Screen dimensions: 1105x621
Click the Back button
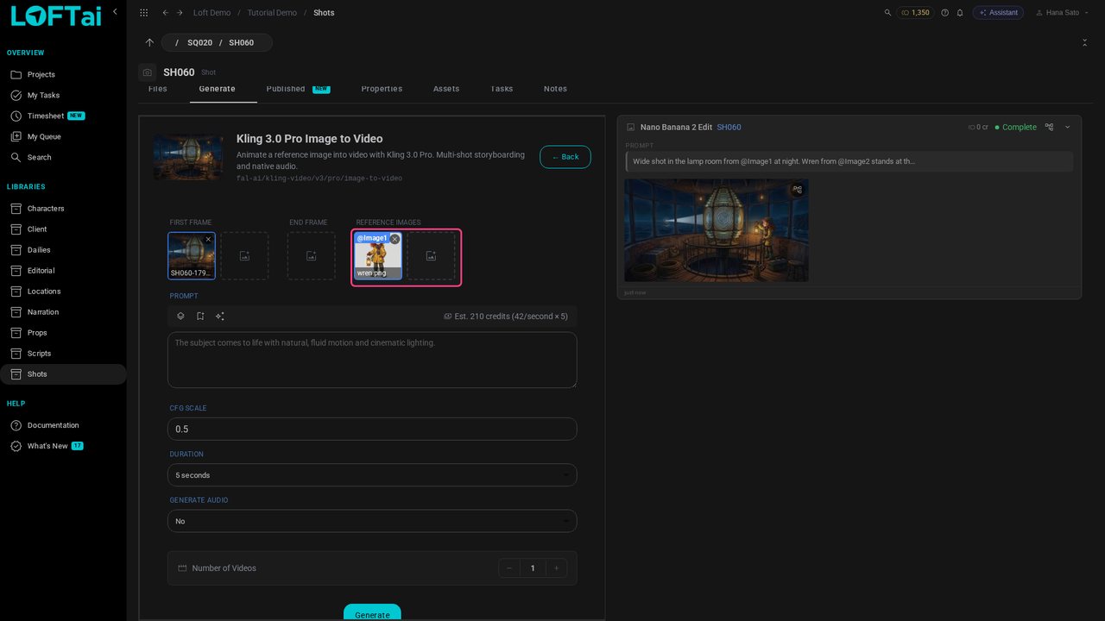[565, 157]
